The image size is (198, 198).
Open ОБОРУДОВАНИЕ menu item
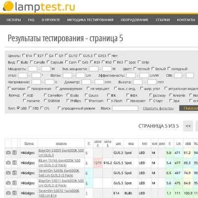point(134,20)
